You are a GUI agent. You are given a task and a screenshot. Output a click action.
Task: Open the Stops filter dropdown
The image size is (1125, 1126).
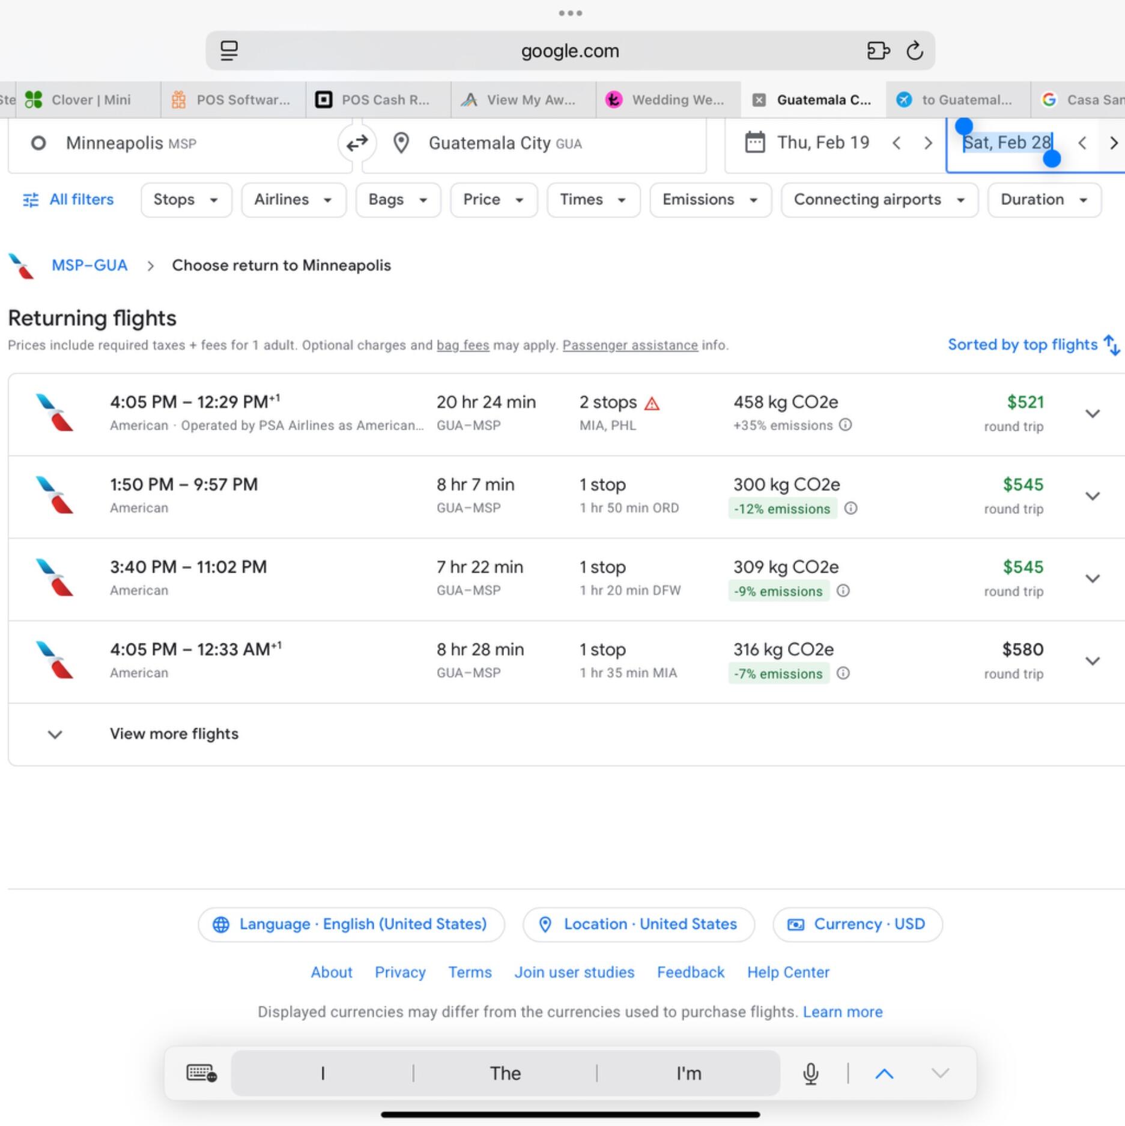tap(186, 199)
